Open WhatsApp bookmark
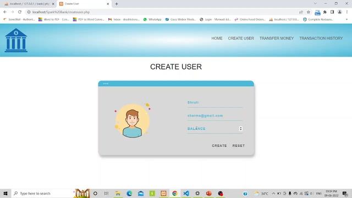 pos(152,20)
